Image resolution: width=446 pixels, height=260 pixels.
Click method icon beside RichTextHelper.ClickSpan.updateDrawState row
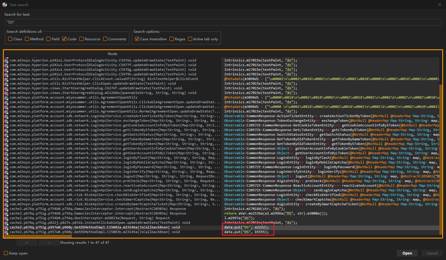tap(6, 84)
